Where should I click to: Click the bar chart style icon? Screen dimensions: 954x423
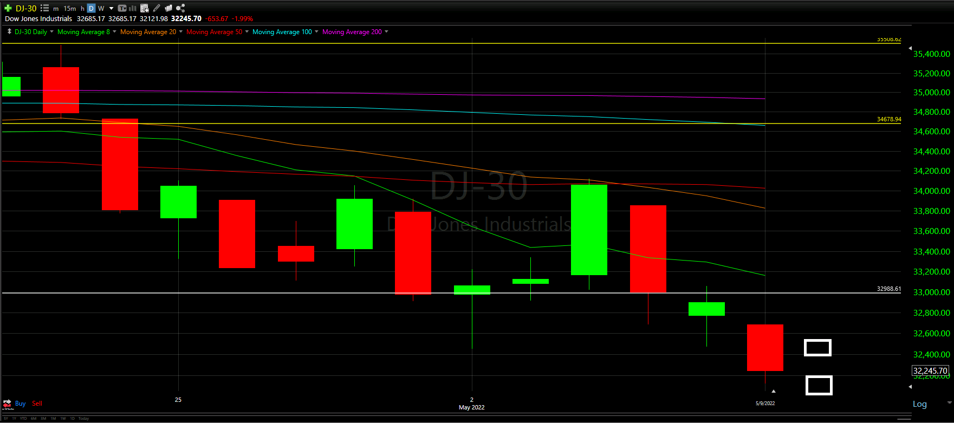[133, 8]
